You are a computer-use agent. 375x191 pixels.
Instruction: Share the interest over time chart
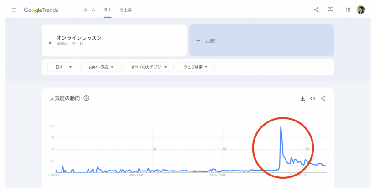[323, 99]
